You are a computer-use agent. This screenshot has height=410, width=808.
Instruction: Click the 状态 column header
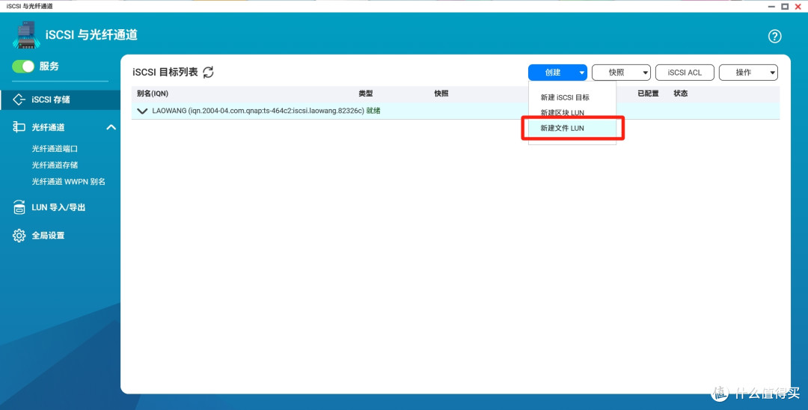click(681, 94)
